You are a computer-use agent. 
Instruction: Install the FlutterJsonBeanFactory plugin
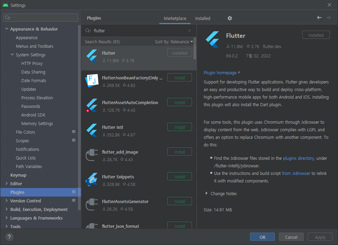coord(180,78)
